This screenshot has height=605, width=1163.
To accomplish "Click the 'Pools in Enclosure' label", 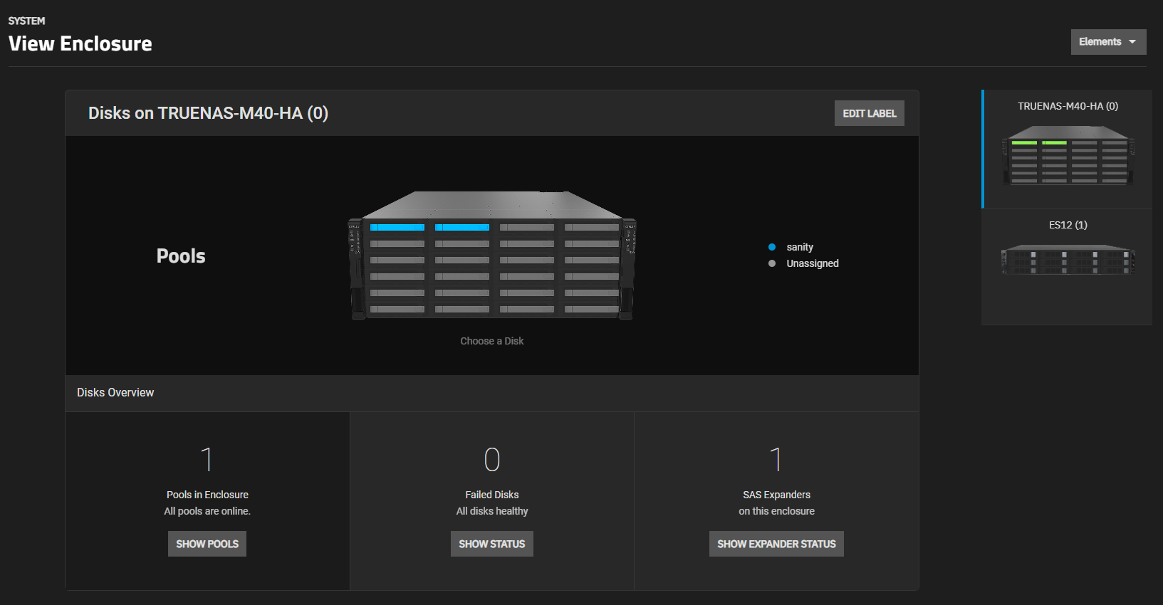I will [x=207, y=495].
